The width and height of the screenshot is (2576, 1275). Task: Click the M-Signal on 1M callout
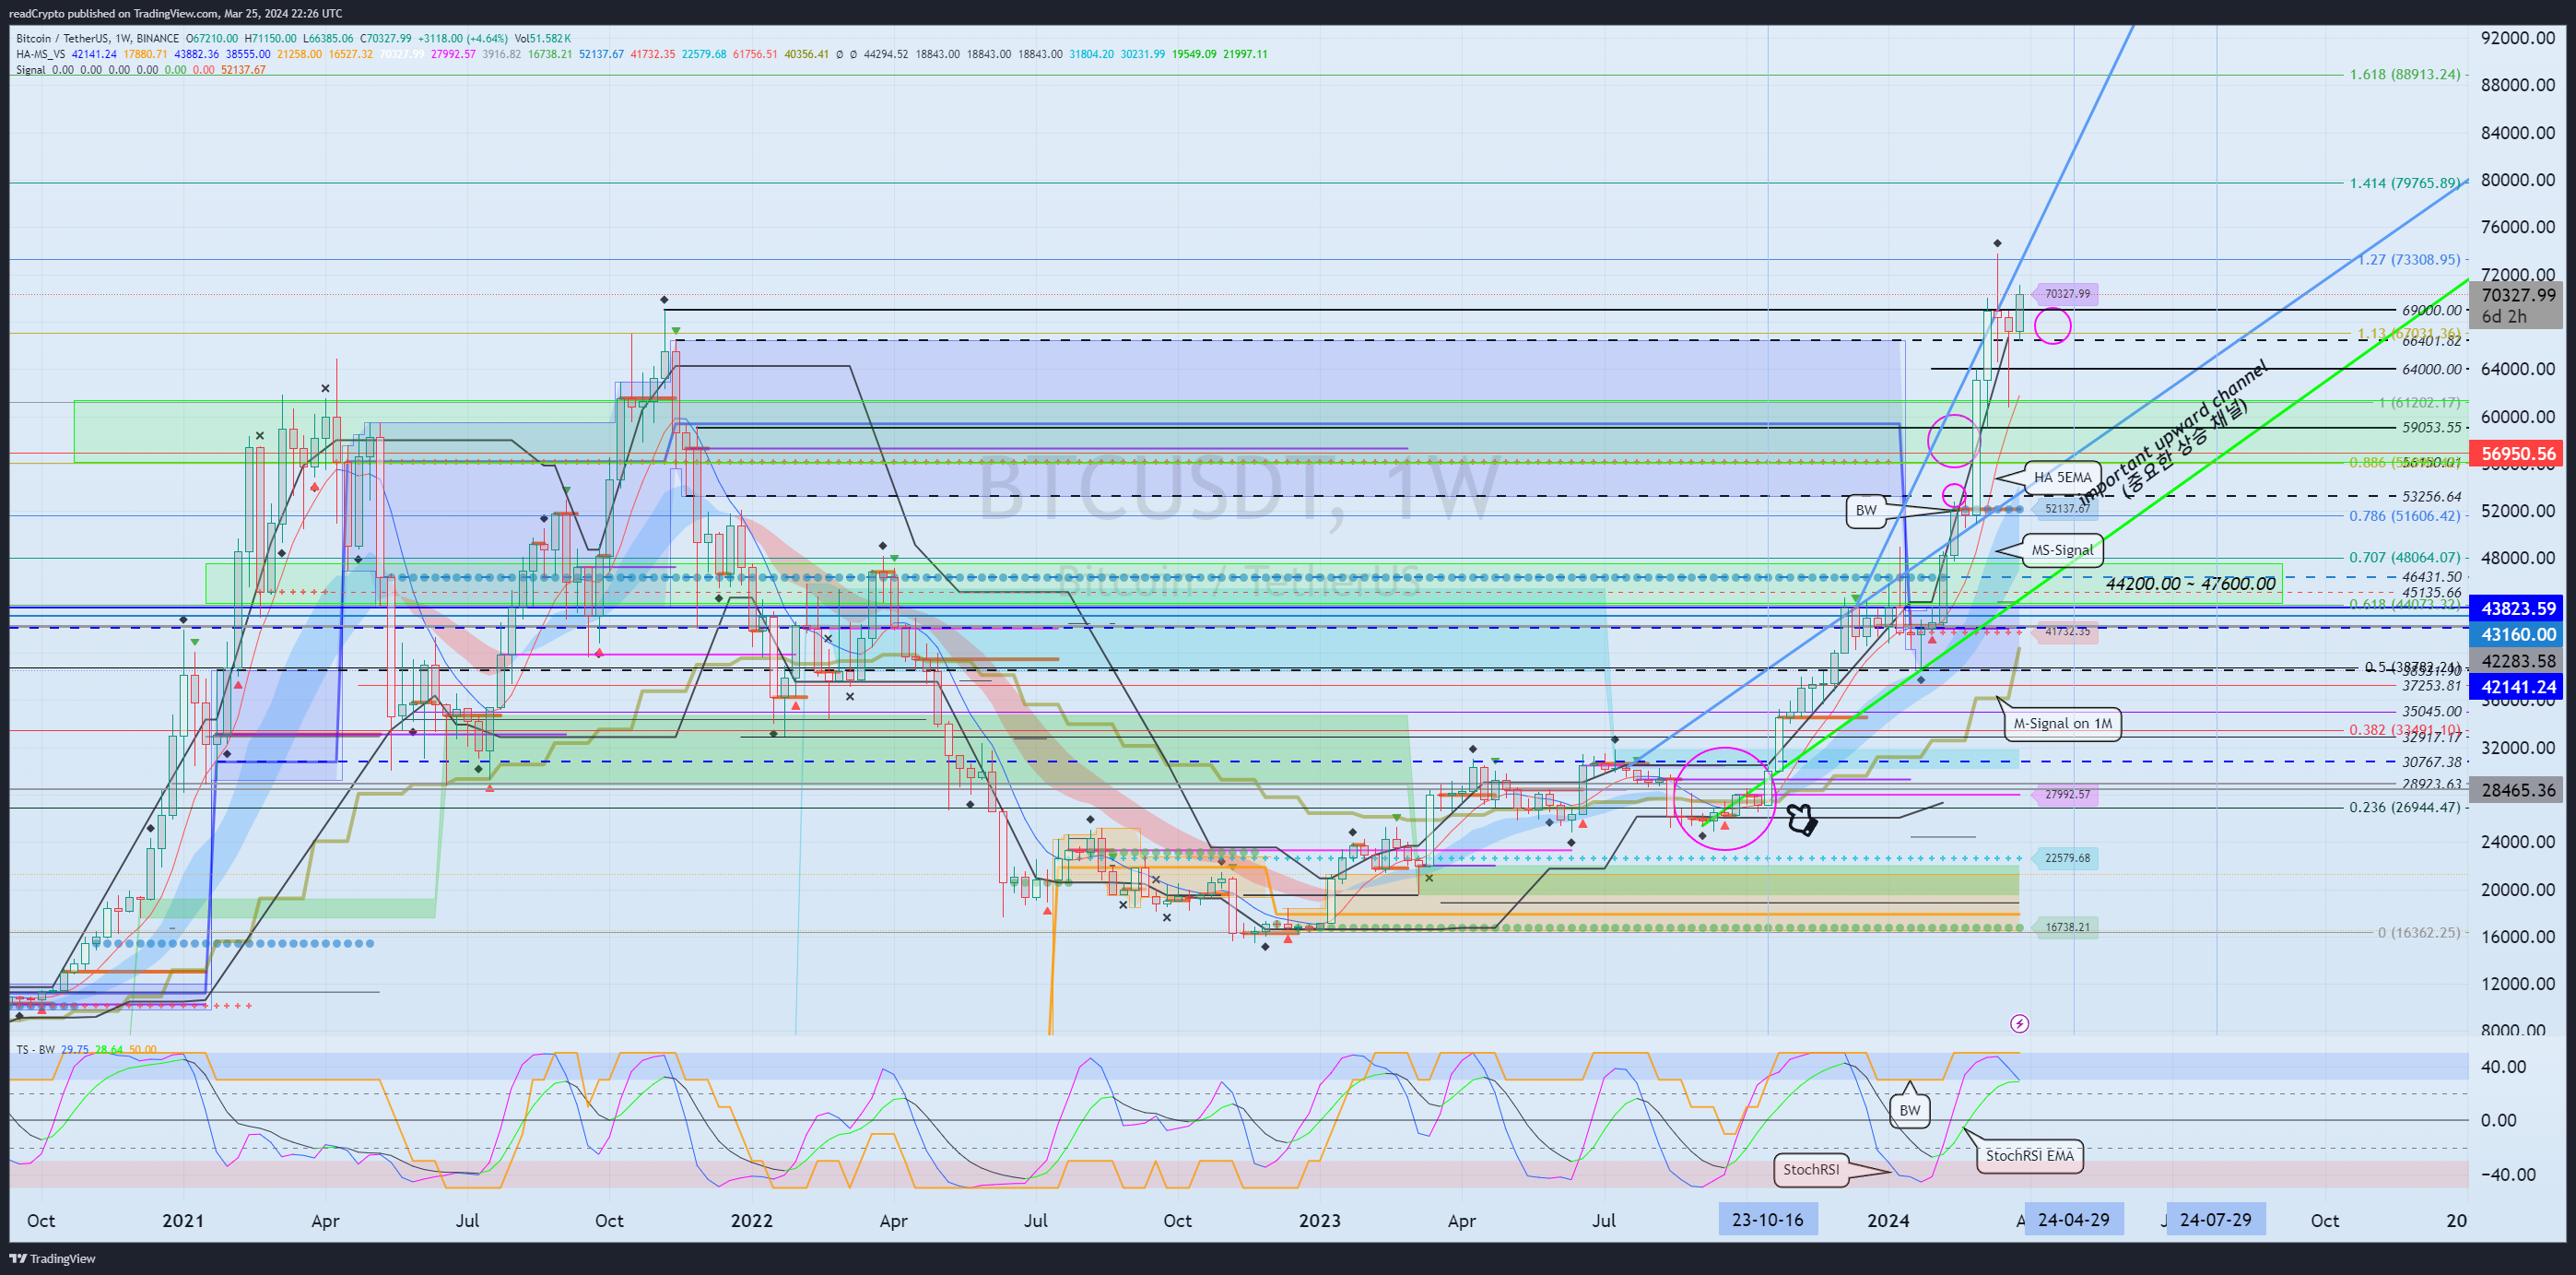pos(2062,723)
